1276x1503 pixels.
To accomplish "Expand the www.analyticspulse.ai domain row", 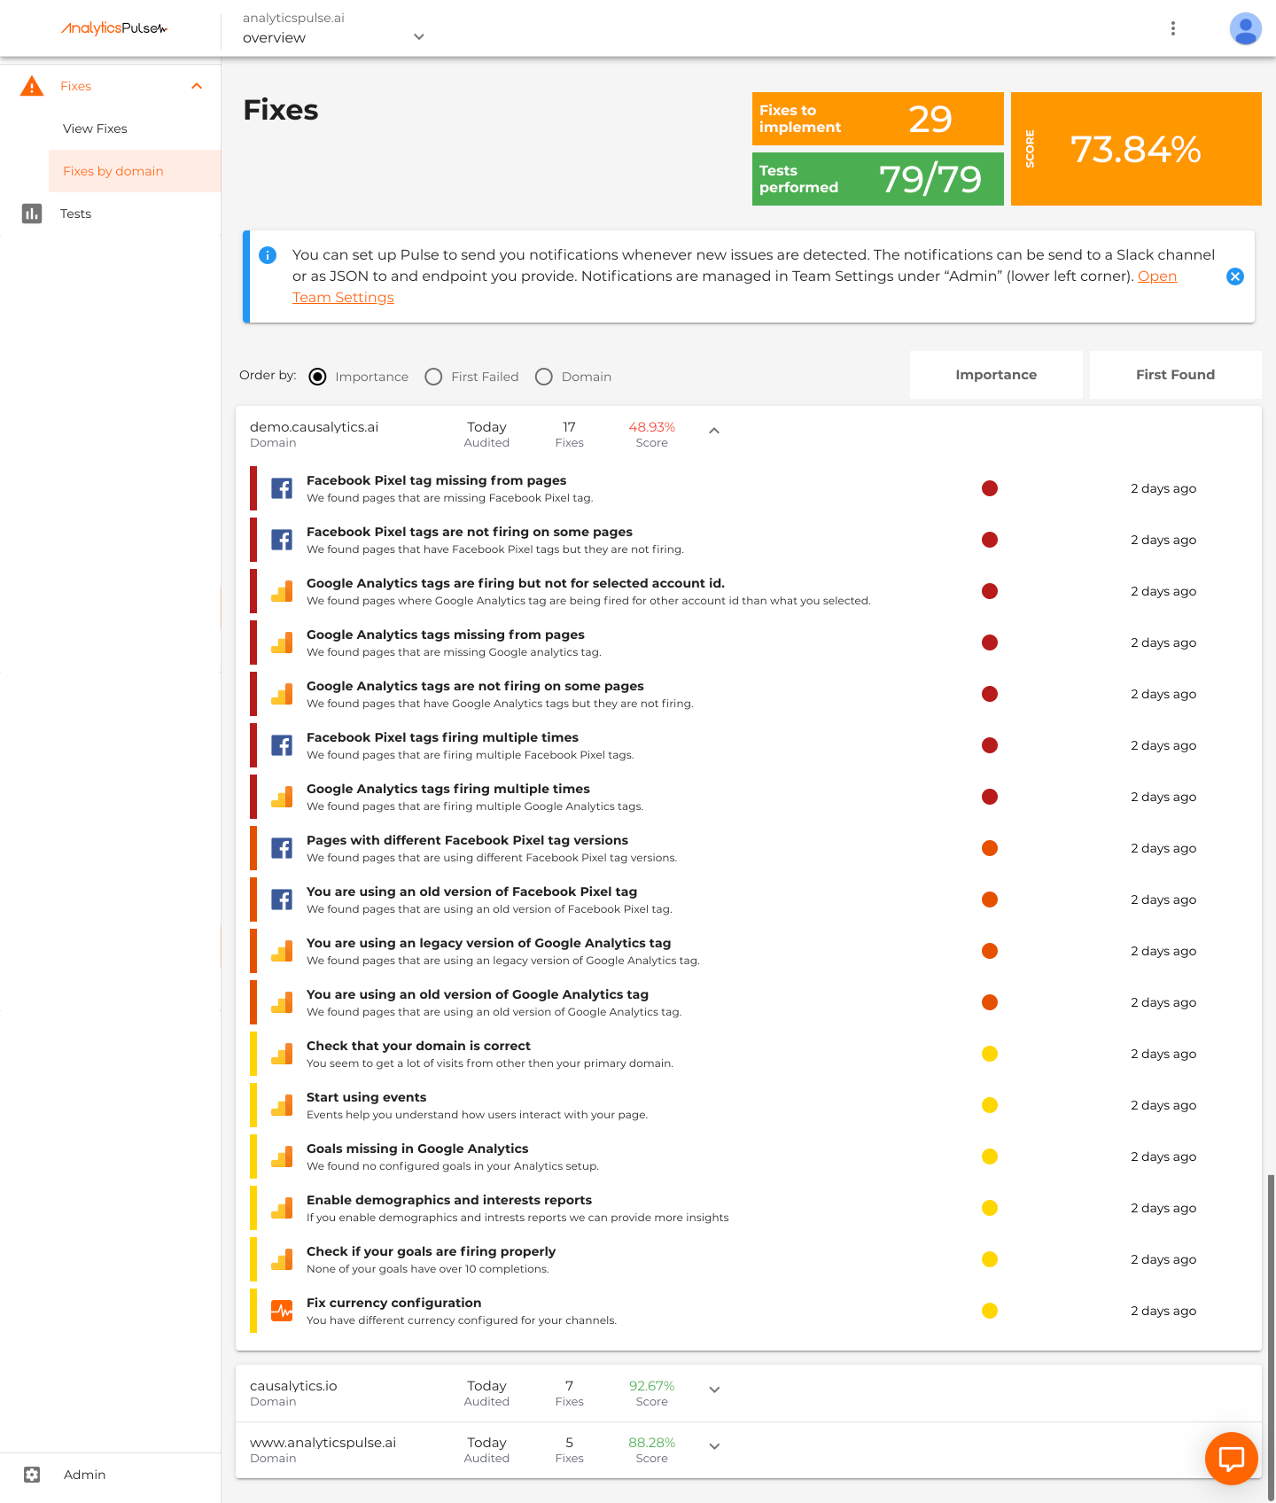I will click(x=714, y=1446).
